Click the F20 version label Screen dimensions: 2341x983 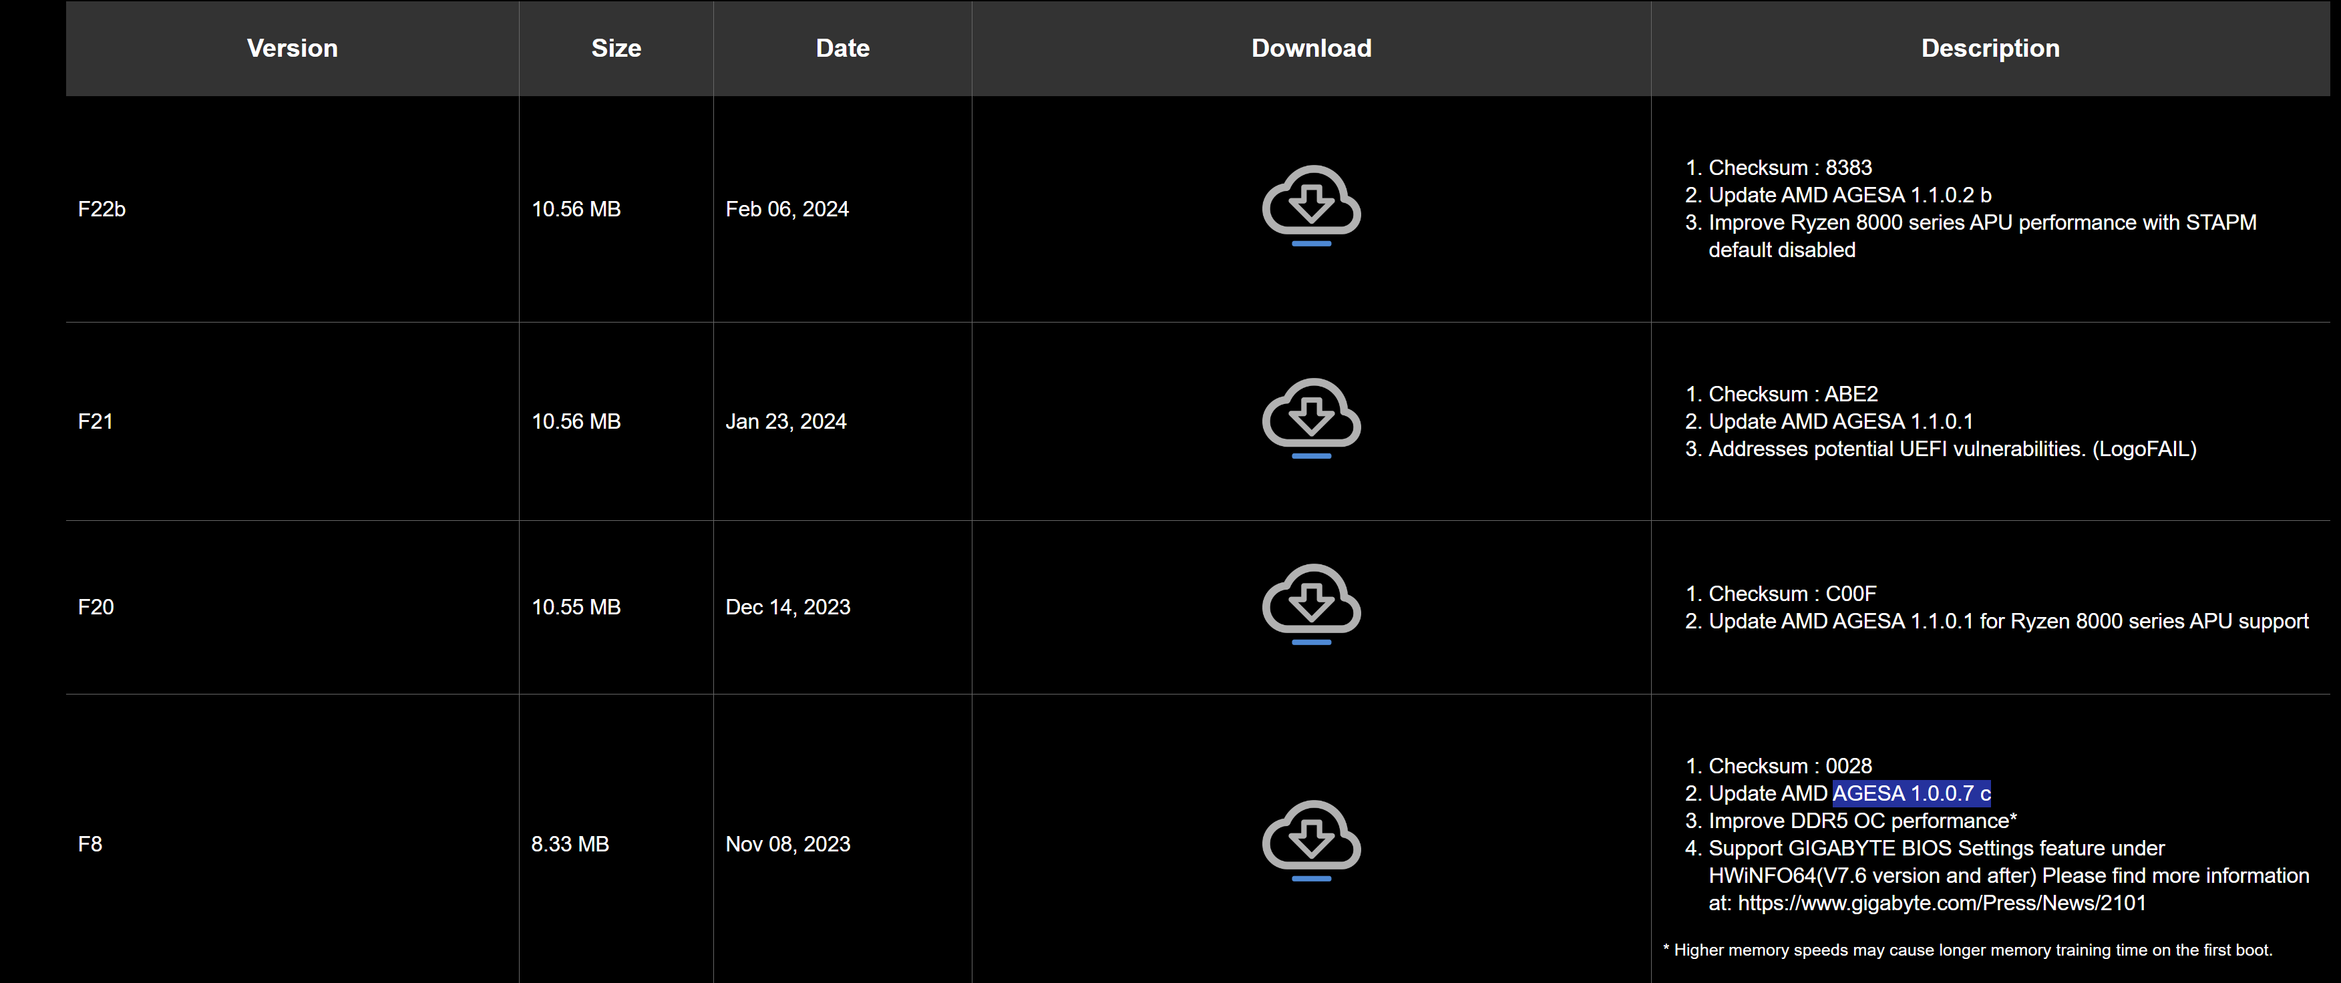[x=96, y=607]
